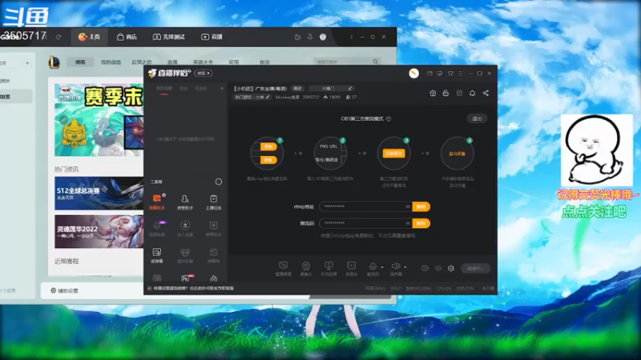Click the search magnifier in the game client
Image resolution: width=641 pixels, height=360 pixels.
point(375,62)
